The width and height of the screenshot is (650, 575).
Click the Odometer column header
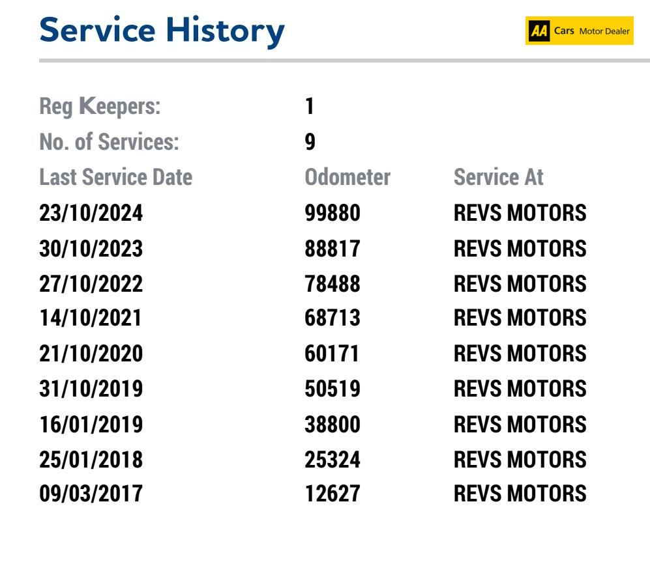pyautogui.click(x=347, y=177)
